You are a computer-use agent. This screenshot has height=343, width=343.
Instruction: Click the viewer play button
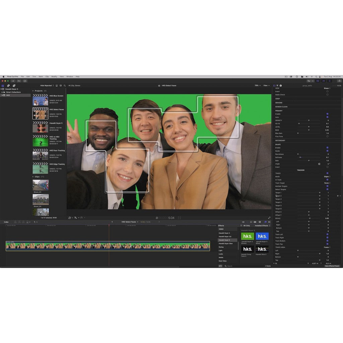[157, 218]
